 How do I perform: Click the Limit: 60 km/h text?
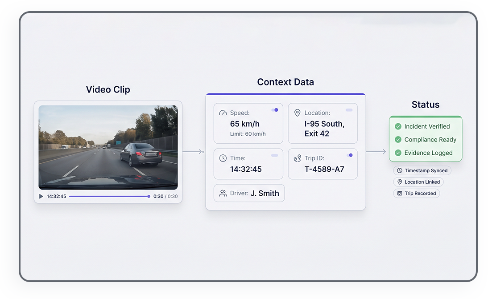pyautogui.click(x=248, y=134)
